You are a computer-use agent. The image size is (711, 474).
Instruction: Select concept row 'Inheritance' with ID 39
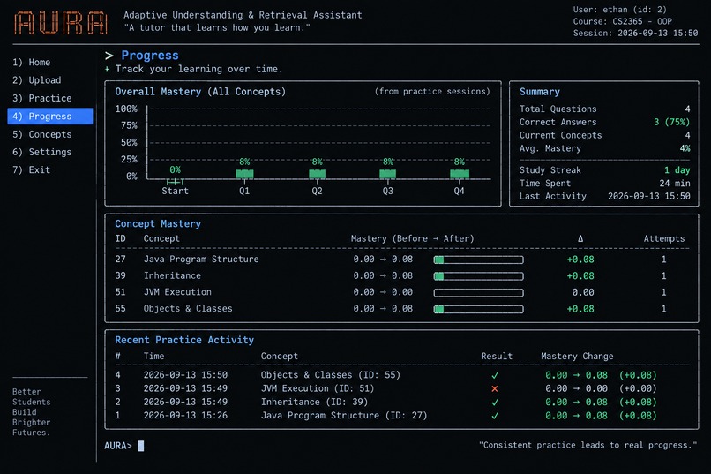pos(401,275)
